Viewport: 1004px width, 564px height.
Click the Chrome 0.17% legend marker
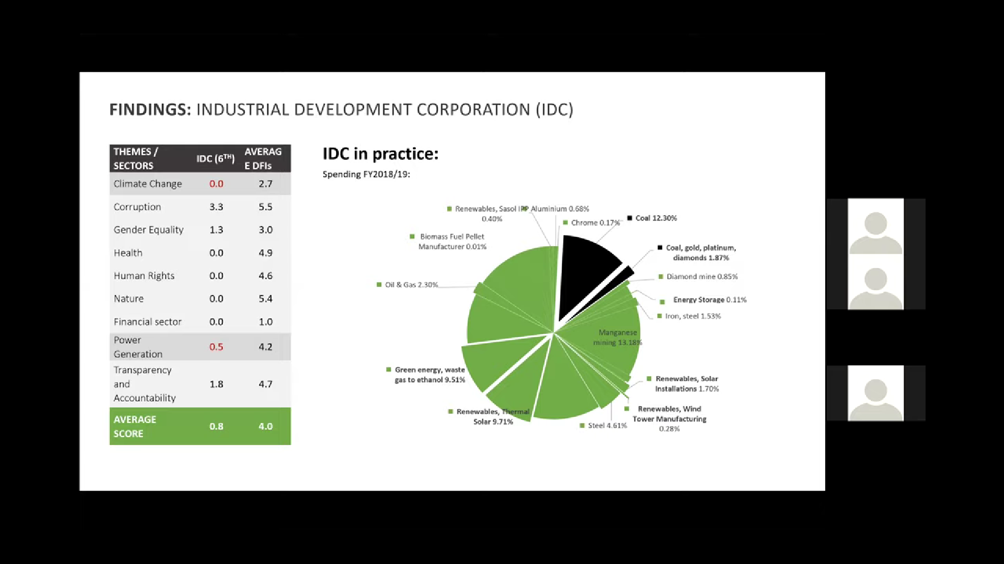(x=565, y=222)
